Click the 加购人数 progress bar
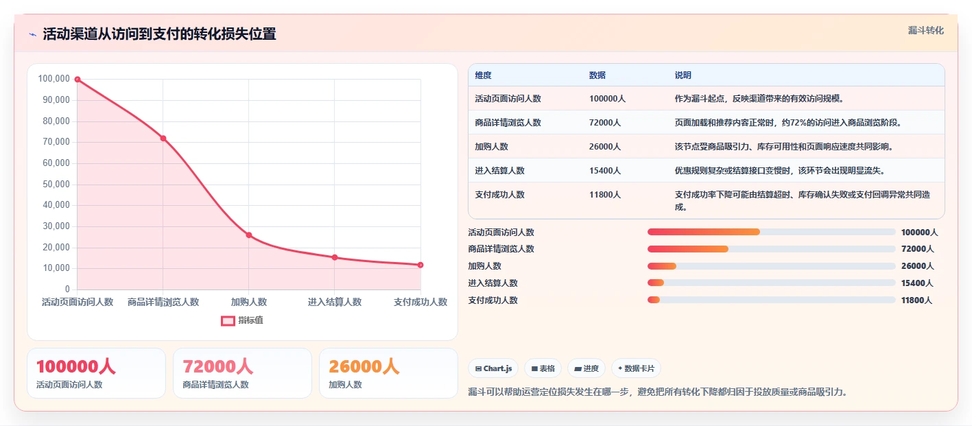The height and width of the screenshot is (426, 972). 772,266
